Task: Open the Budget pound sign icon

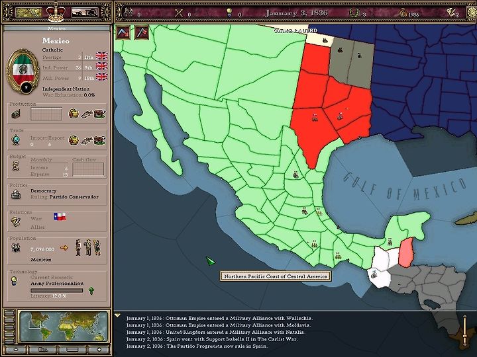Action: point(16,165)
